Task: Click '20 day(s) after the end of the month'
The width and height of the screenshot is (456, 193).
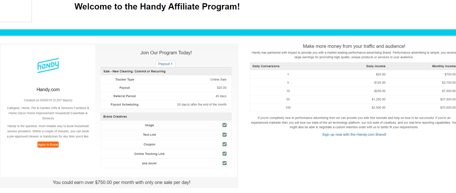Action: click(202, 104)
